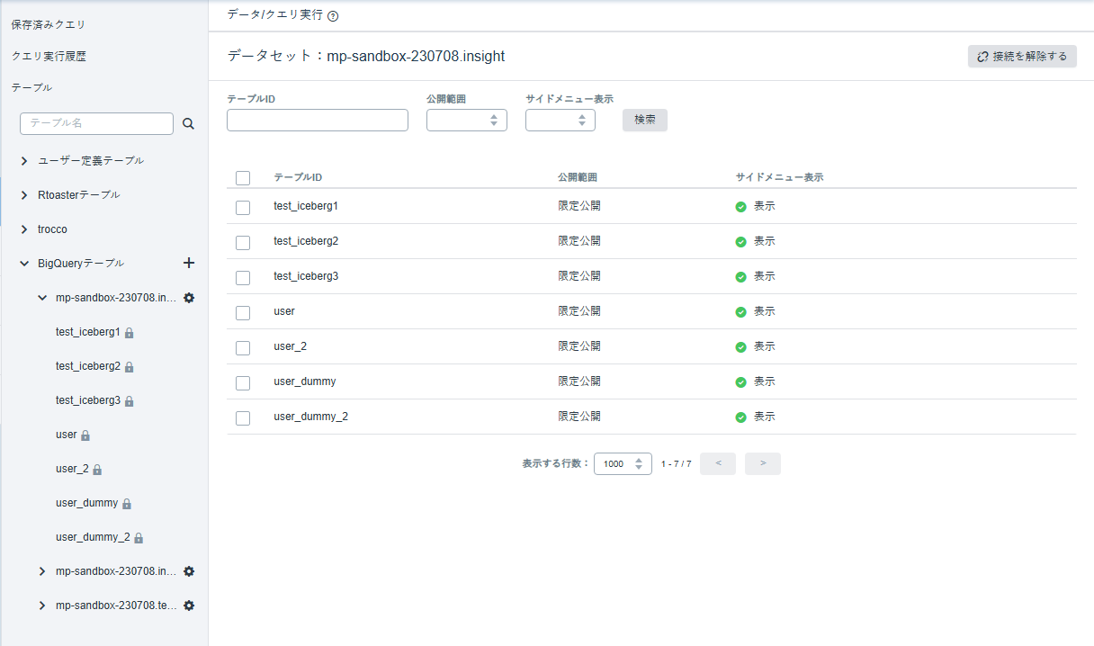Expand the Rtoasterテーブル tree node

pyautogui.click(x=24, y=195)
